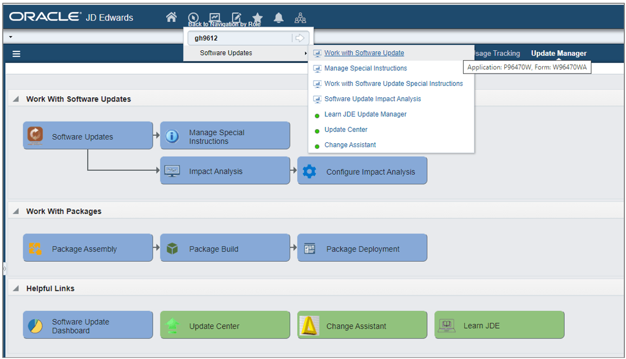Click the Package Deployment icon
Image resolution: width=626 pixels, height=359 pixels.
[x=309, y=249]
